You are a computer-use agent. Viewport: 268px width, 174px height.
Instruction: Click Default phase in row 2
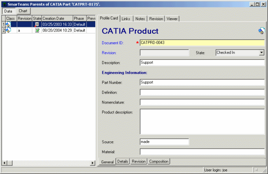[80, 30]
